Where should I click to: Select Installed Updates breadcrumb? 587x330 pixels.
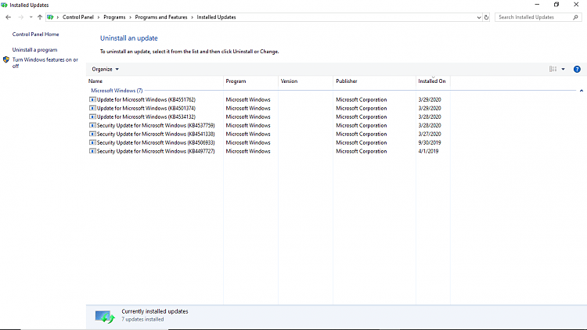216,17
